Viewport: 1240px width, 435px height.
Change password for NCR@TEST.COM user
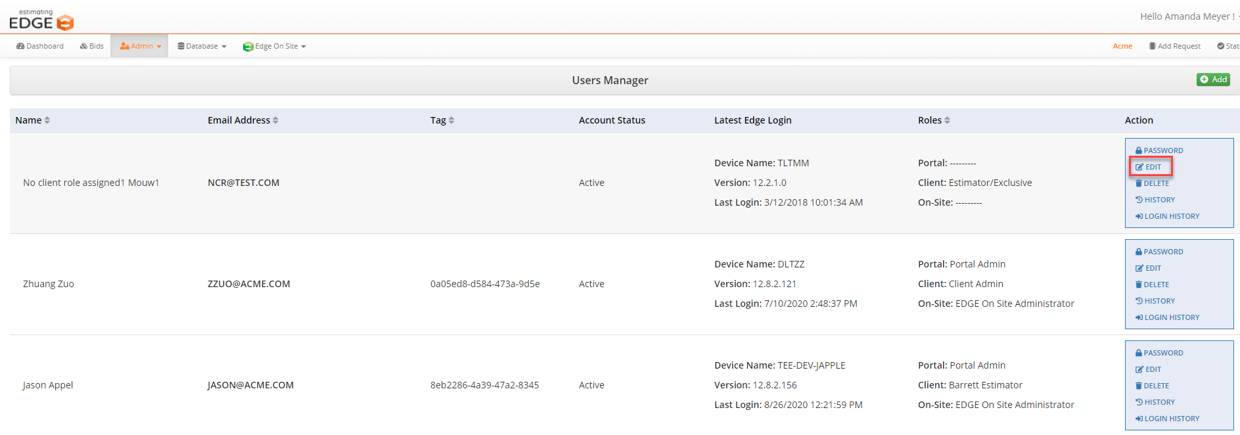(x=1159, y=150)
